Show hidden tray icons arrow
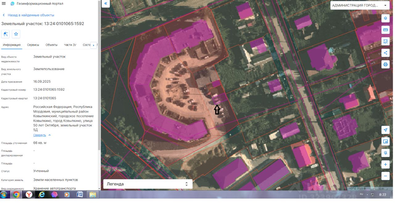 [x=367, y=195]
